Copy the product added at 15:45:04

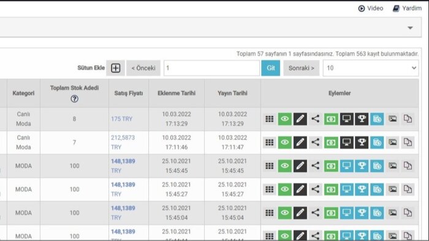pos(408,213)
